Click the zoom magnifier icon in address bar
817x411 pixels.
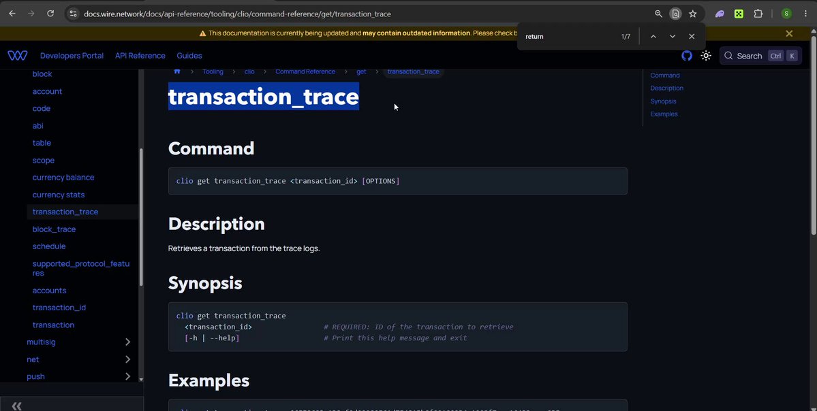[659, 14]
